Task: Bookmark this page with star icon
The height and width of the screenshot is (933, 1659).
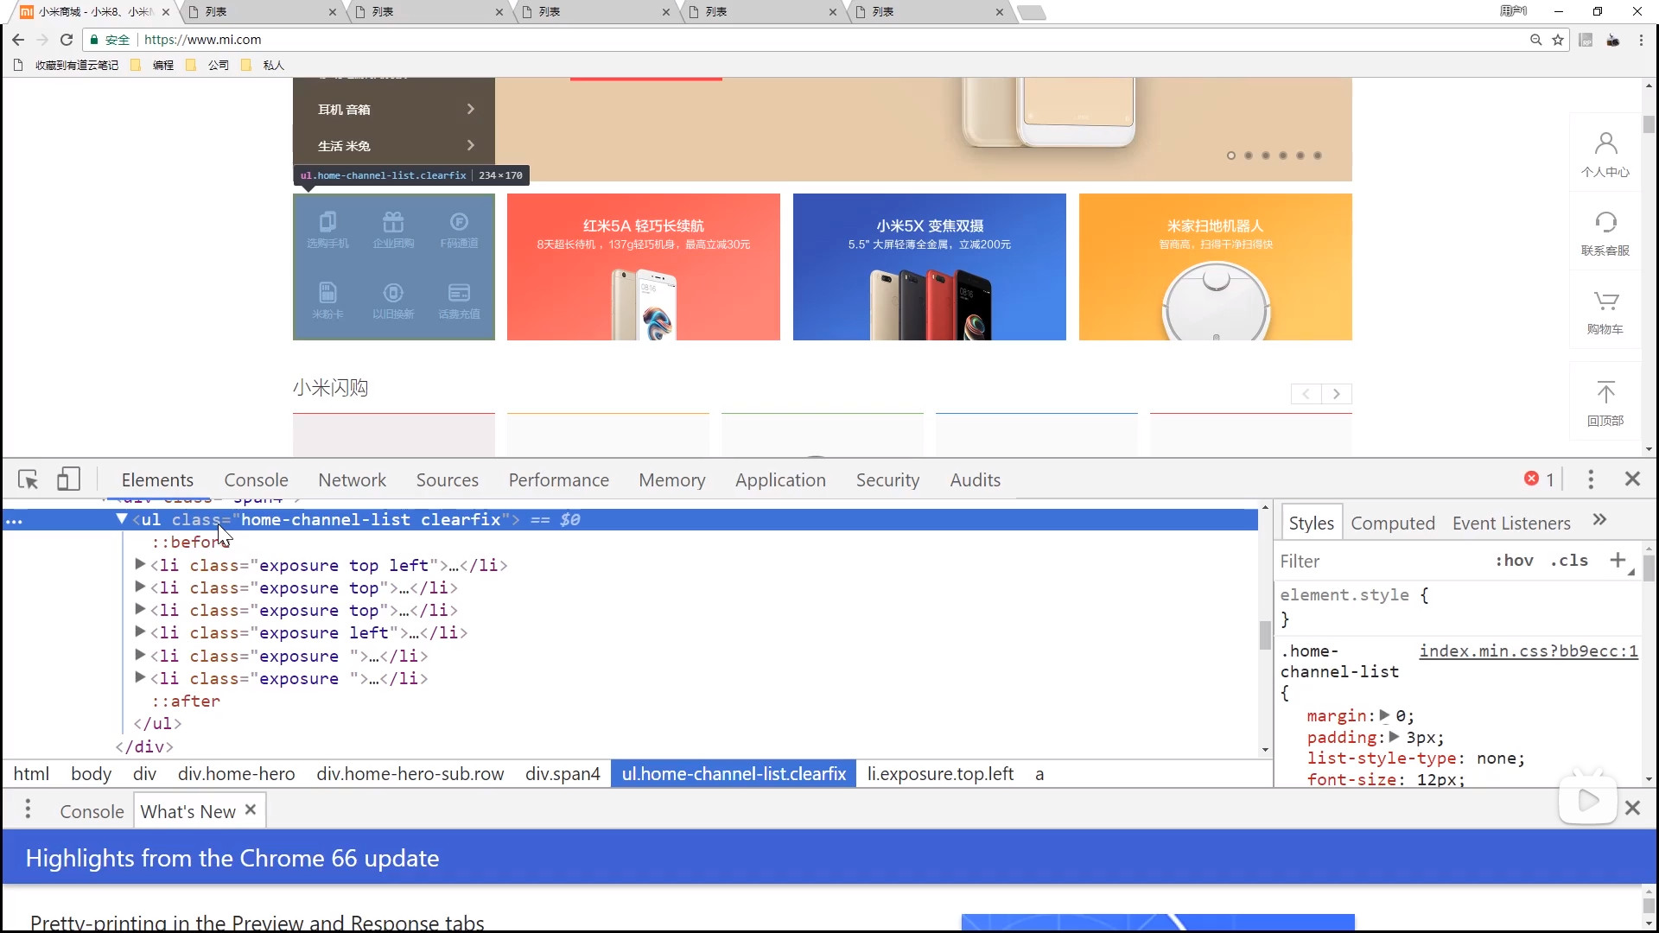Action: coord(1558,40)
